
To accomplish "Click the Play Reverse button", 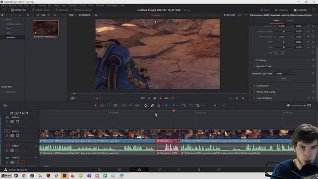I will [x=149, y=98].
